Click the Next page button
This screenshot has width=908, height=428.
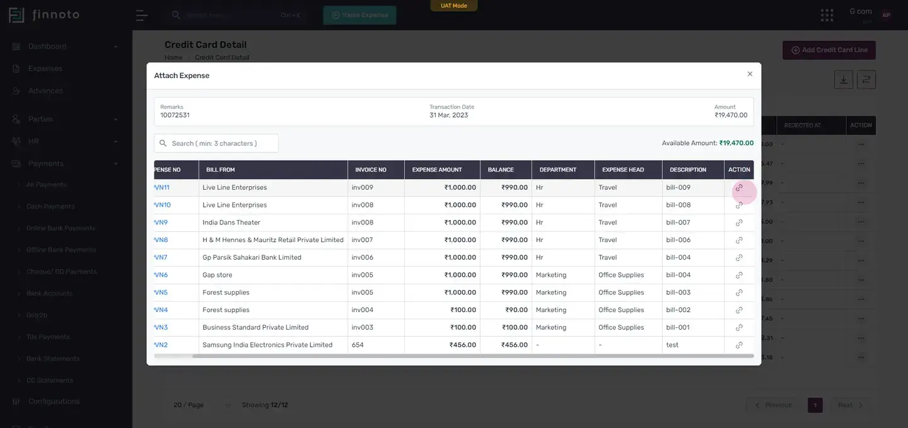851,405
